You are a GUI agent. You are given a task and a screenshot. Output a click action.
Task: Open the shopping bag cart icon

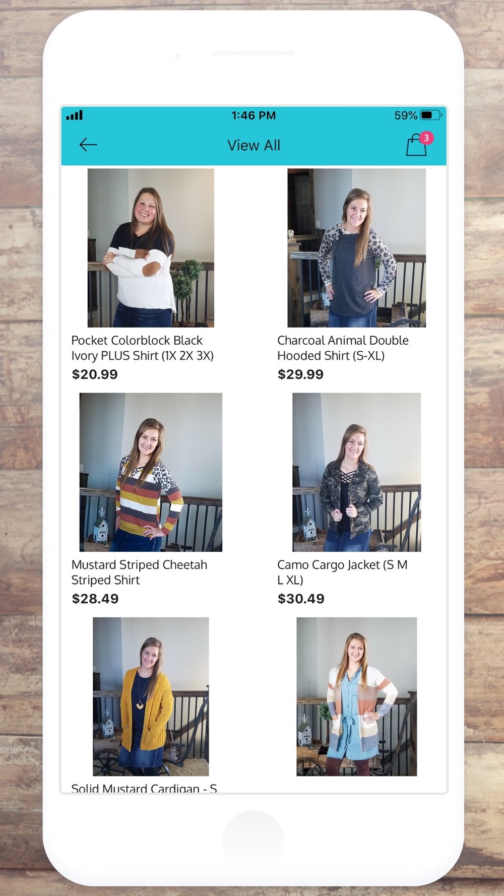click(x=416, y=145)
